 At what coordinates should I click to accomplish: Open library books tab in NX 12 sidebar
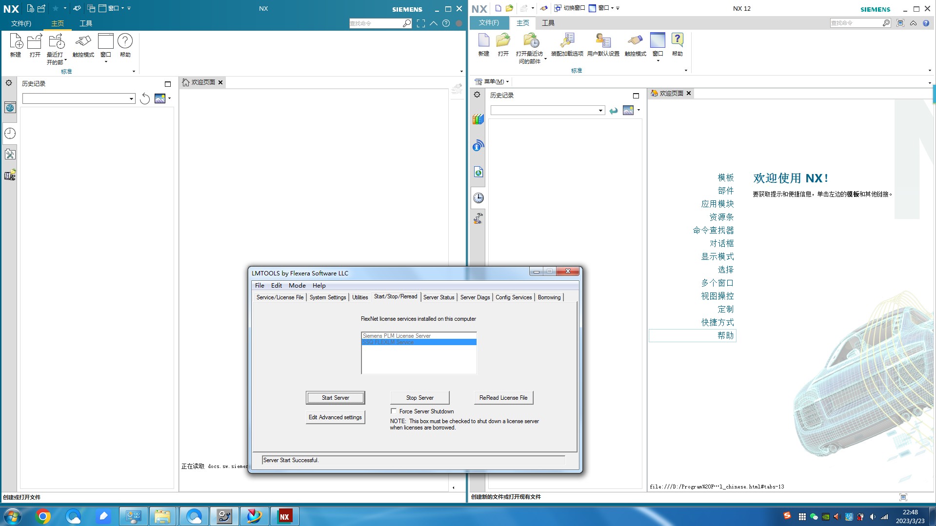[x=478, y=119]
